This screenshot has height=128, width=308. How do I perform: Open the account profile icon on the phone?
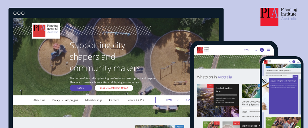coord(294,62)
